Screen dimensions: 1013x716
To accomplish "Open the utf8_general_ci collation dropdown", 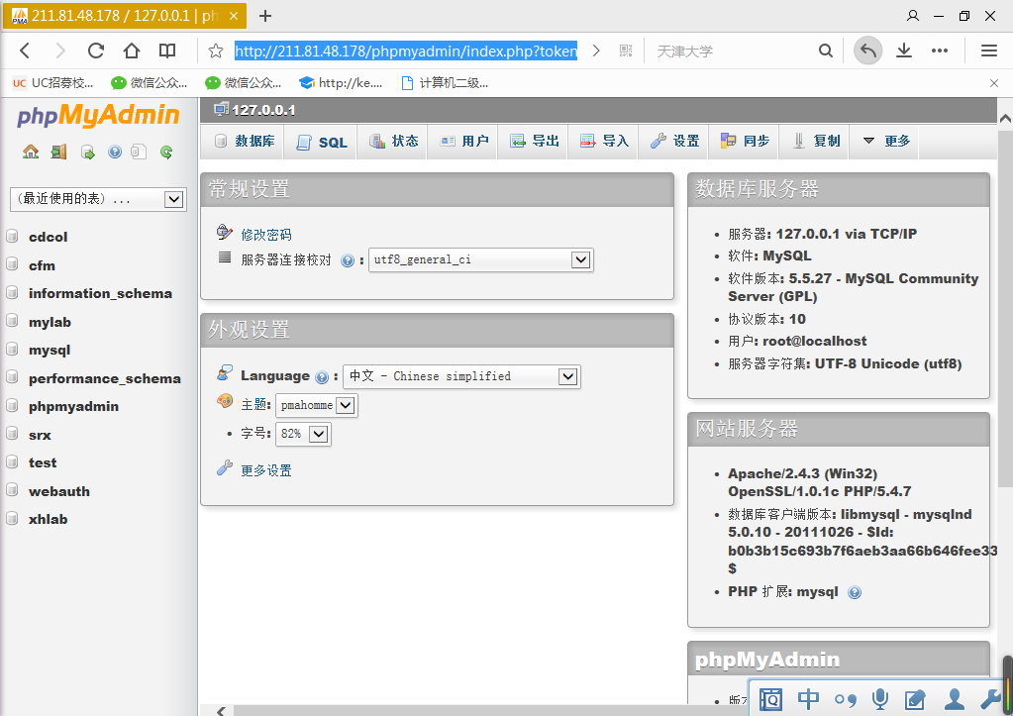I will click(480, 259).
